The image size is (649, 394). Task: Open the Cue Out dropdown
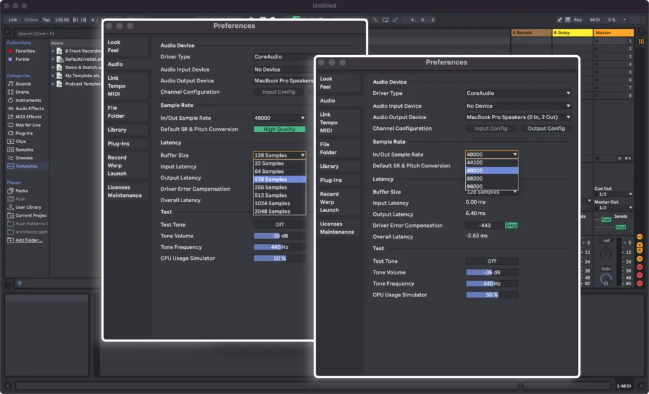(x=614, y=194)
